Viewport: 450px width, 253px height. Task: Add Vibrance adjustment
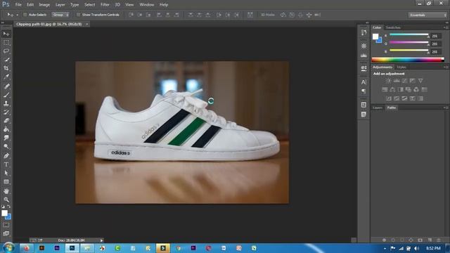click(420, 81)
